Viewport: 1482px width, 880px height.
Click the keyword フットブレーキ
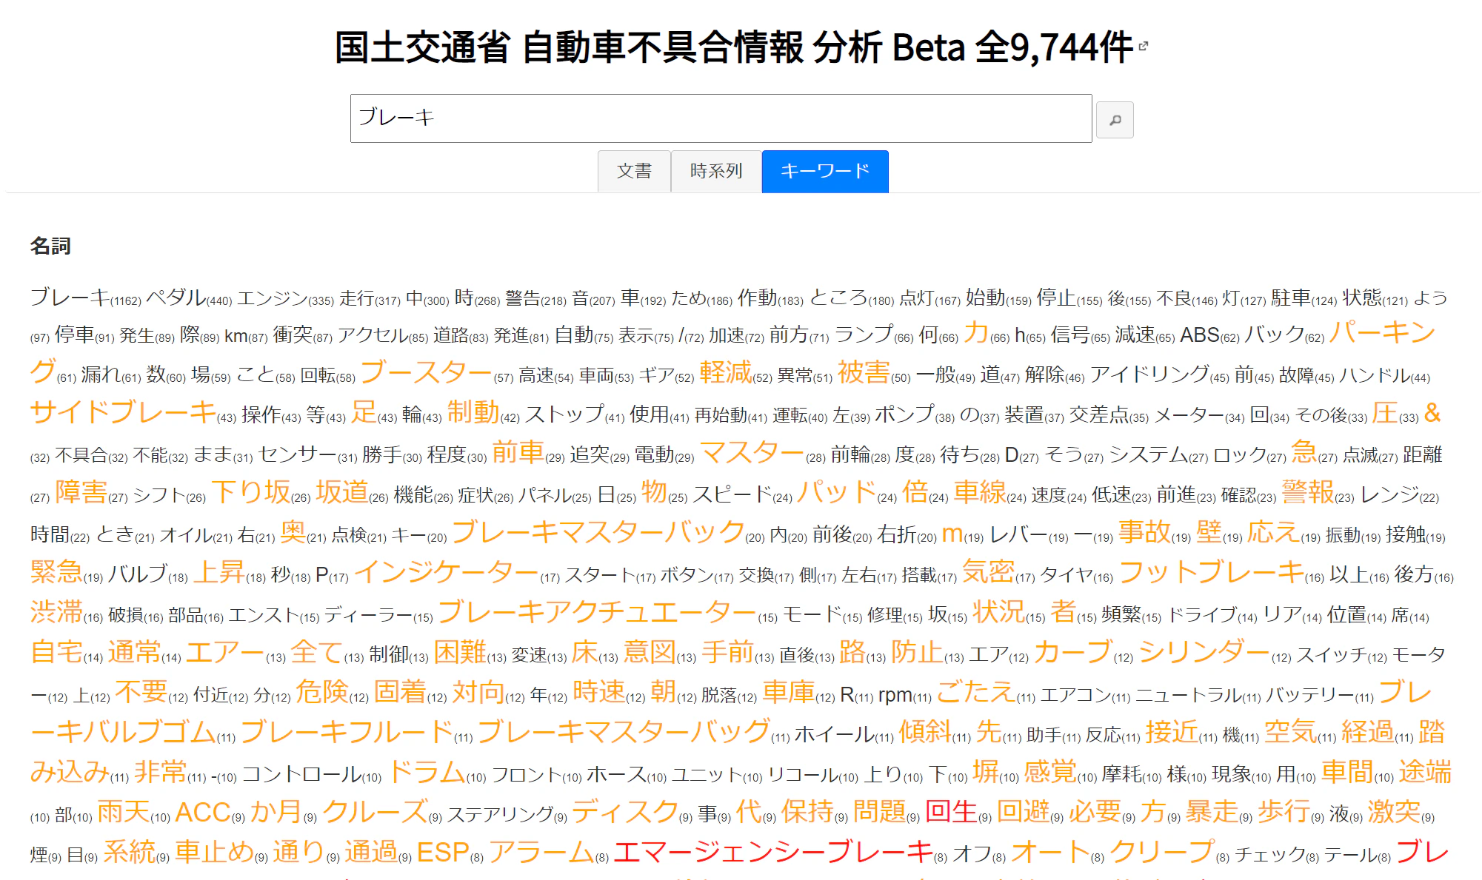tap(1212, 571)
